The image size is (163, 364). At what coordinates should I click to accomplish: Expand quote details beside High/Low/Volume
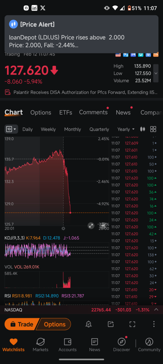[156, 73]
